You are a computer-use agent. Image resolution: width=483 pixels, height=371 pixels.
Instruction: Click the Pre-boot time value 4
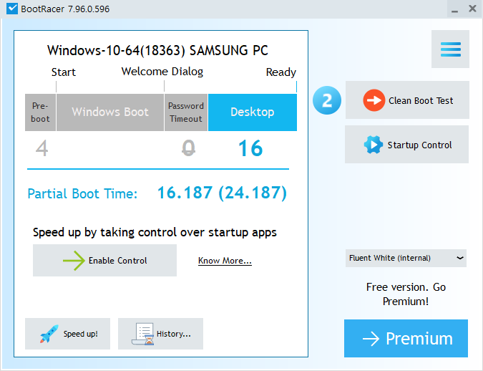tap(42, 148)
